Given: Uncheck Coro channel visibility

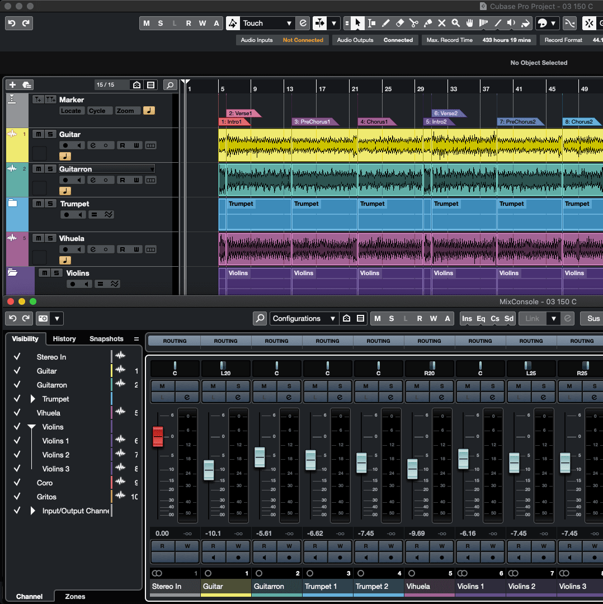Looking at the screenshot, I should point(17,483).
